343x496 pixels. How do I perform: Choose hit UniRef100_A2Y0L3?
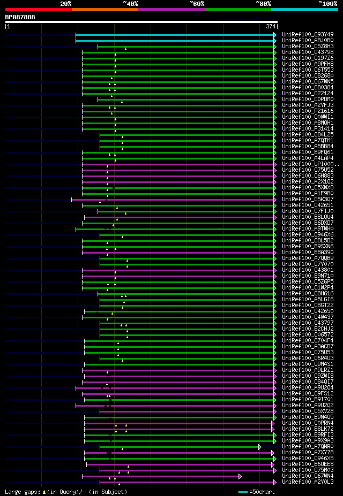[x=308, y=482]
